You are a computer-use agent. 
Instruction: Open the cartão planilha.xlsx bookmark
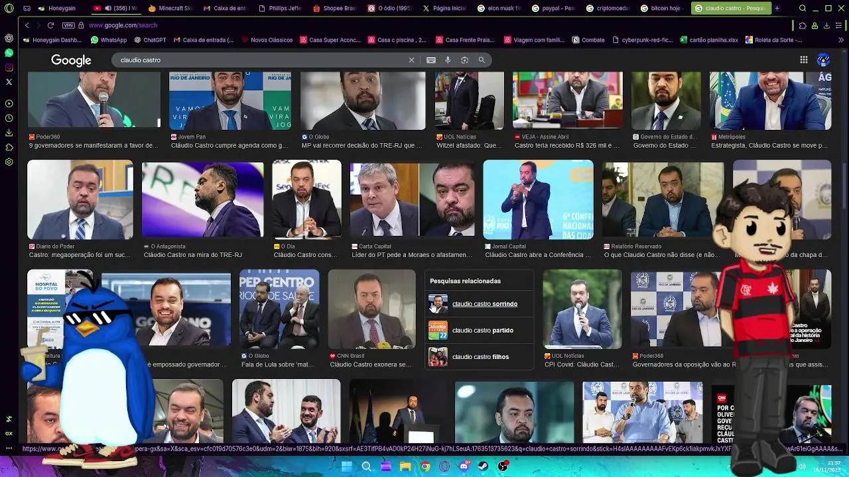pos(709,40)
